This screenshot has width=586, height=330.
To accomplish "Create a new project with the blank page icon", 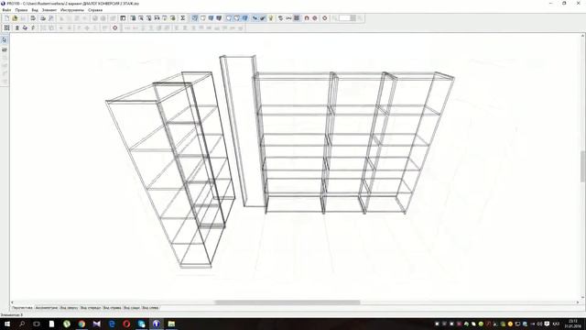I will (6, 18).
